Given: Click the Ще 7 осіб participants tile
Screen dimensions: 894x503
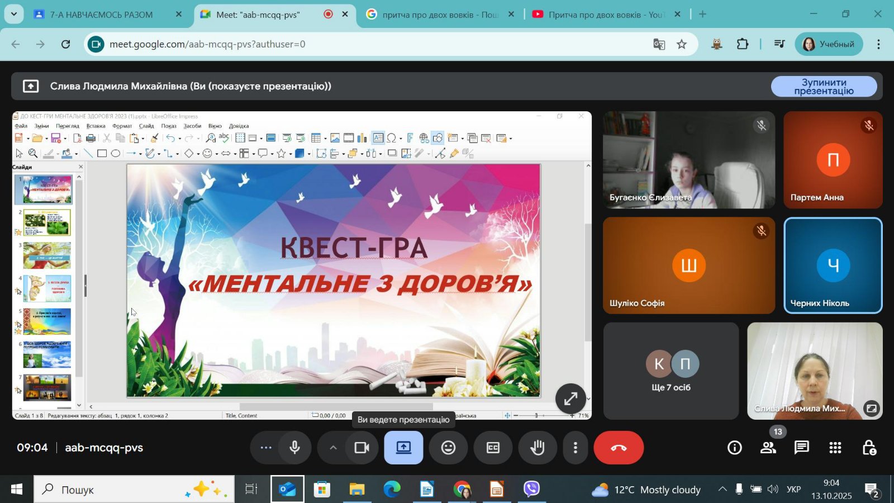Looking at the screenshot, I should tap(671, 371).
